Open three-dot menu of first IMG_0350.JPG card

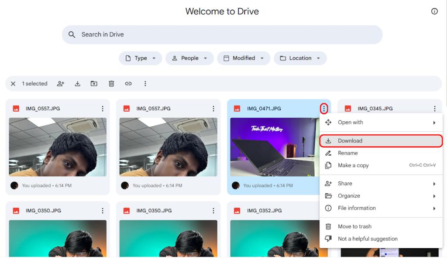pos(103,211)
